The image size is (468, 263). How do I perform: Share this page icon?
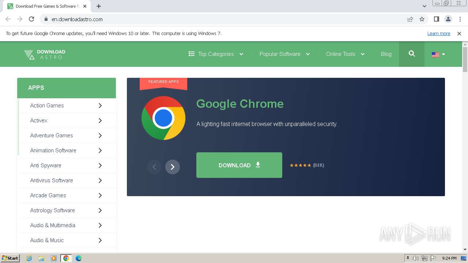(x=410, y=19)
